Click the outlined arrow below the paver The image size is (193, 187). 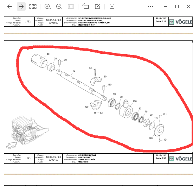tap(12, 145)
